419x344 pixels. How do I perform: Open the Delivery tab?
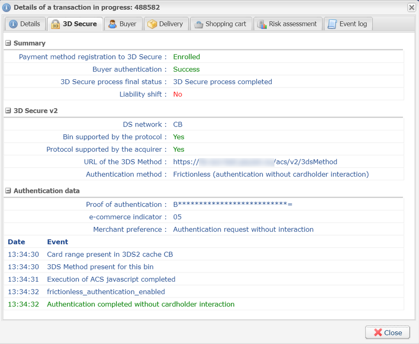tap(166, 24)
